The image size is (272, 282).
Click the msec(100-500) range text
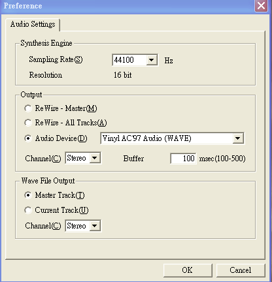(222, 159)
